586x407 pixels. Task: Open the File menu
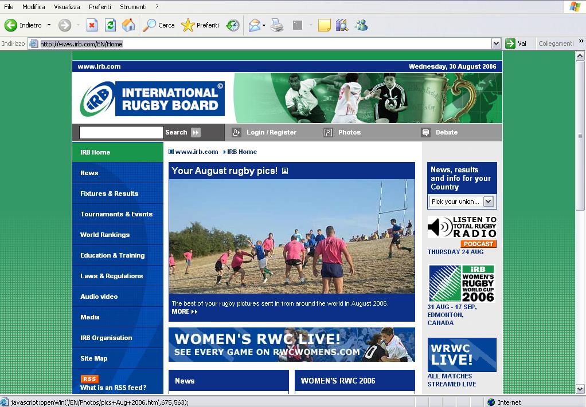9,7
